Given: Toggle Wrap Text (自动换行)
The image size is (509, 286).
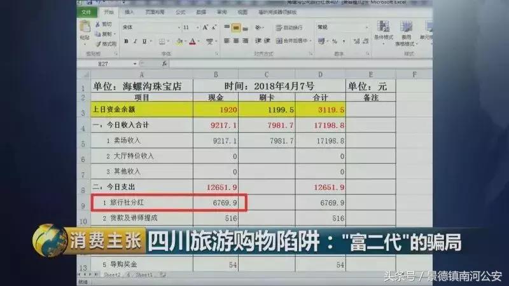Looking at the screenshot, I should [289, 27].
